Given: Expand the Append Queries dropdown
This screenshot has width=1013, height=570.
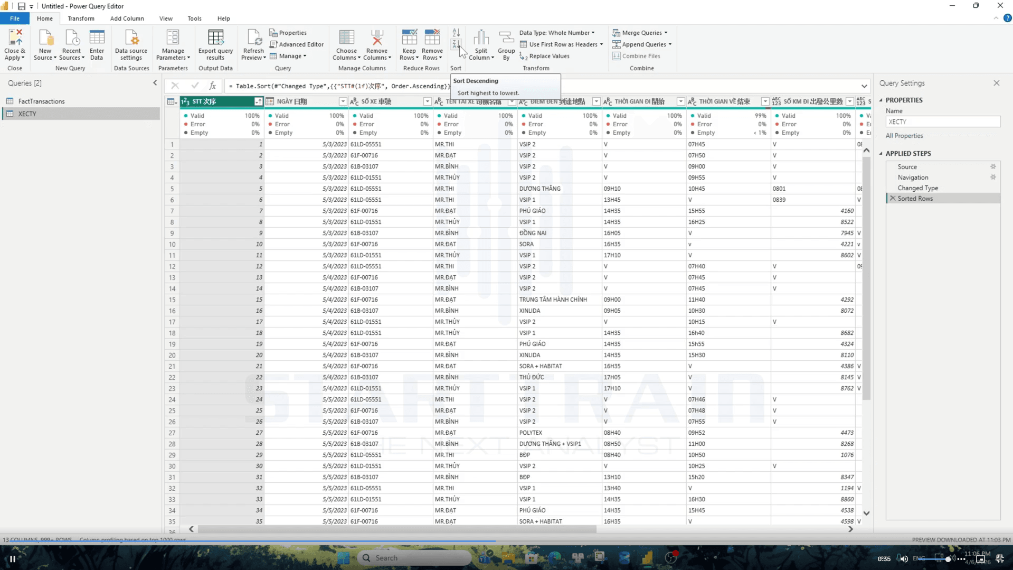Looking at the screenshot, I should [670, 44].
